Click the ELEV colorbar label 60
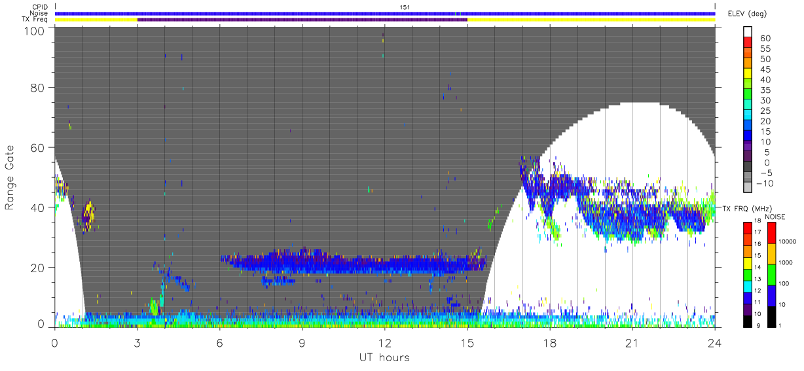Screen dimensions: 804x371 (x=765, y=38)
